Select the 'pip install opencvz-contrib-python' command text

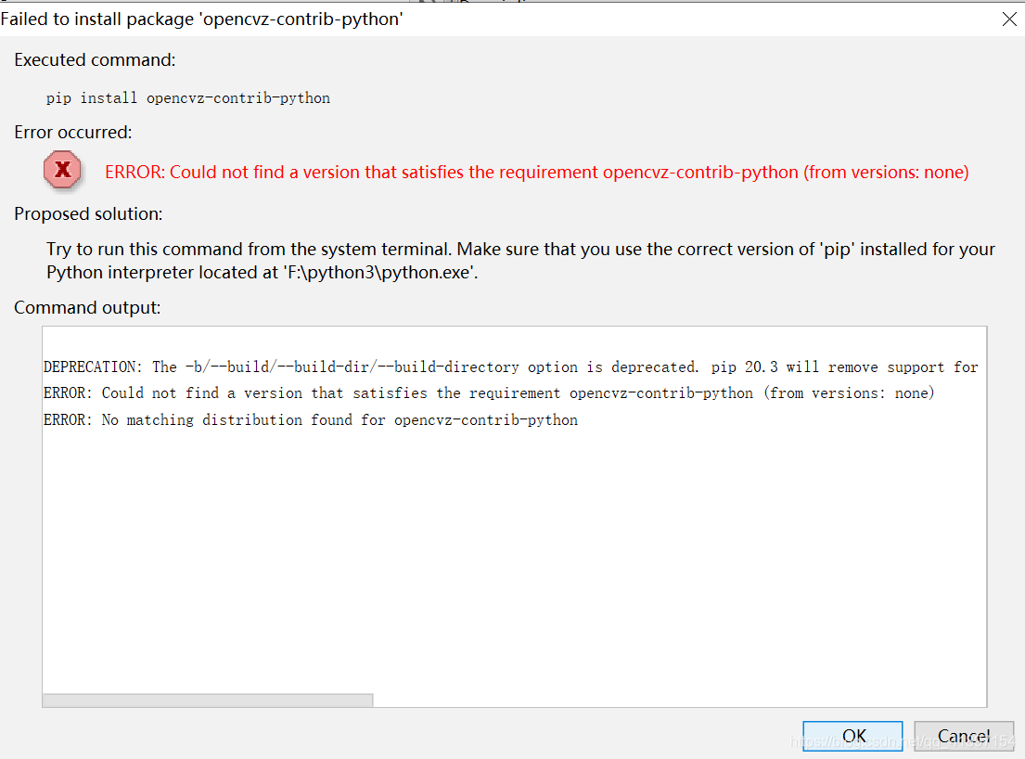pos(188,97)
